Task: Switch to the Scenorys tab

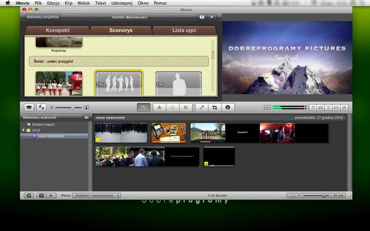Action: click(121, 30)
